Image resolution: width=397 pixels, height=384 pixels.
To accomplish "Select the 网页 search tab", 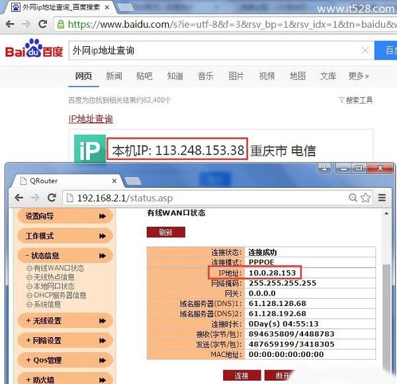I will (x=83, y=76).
